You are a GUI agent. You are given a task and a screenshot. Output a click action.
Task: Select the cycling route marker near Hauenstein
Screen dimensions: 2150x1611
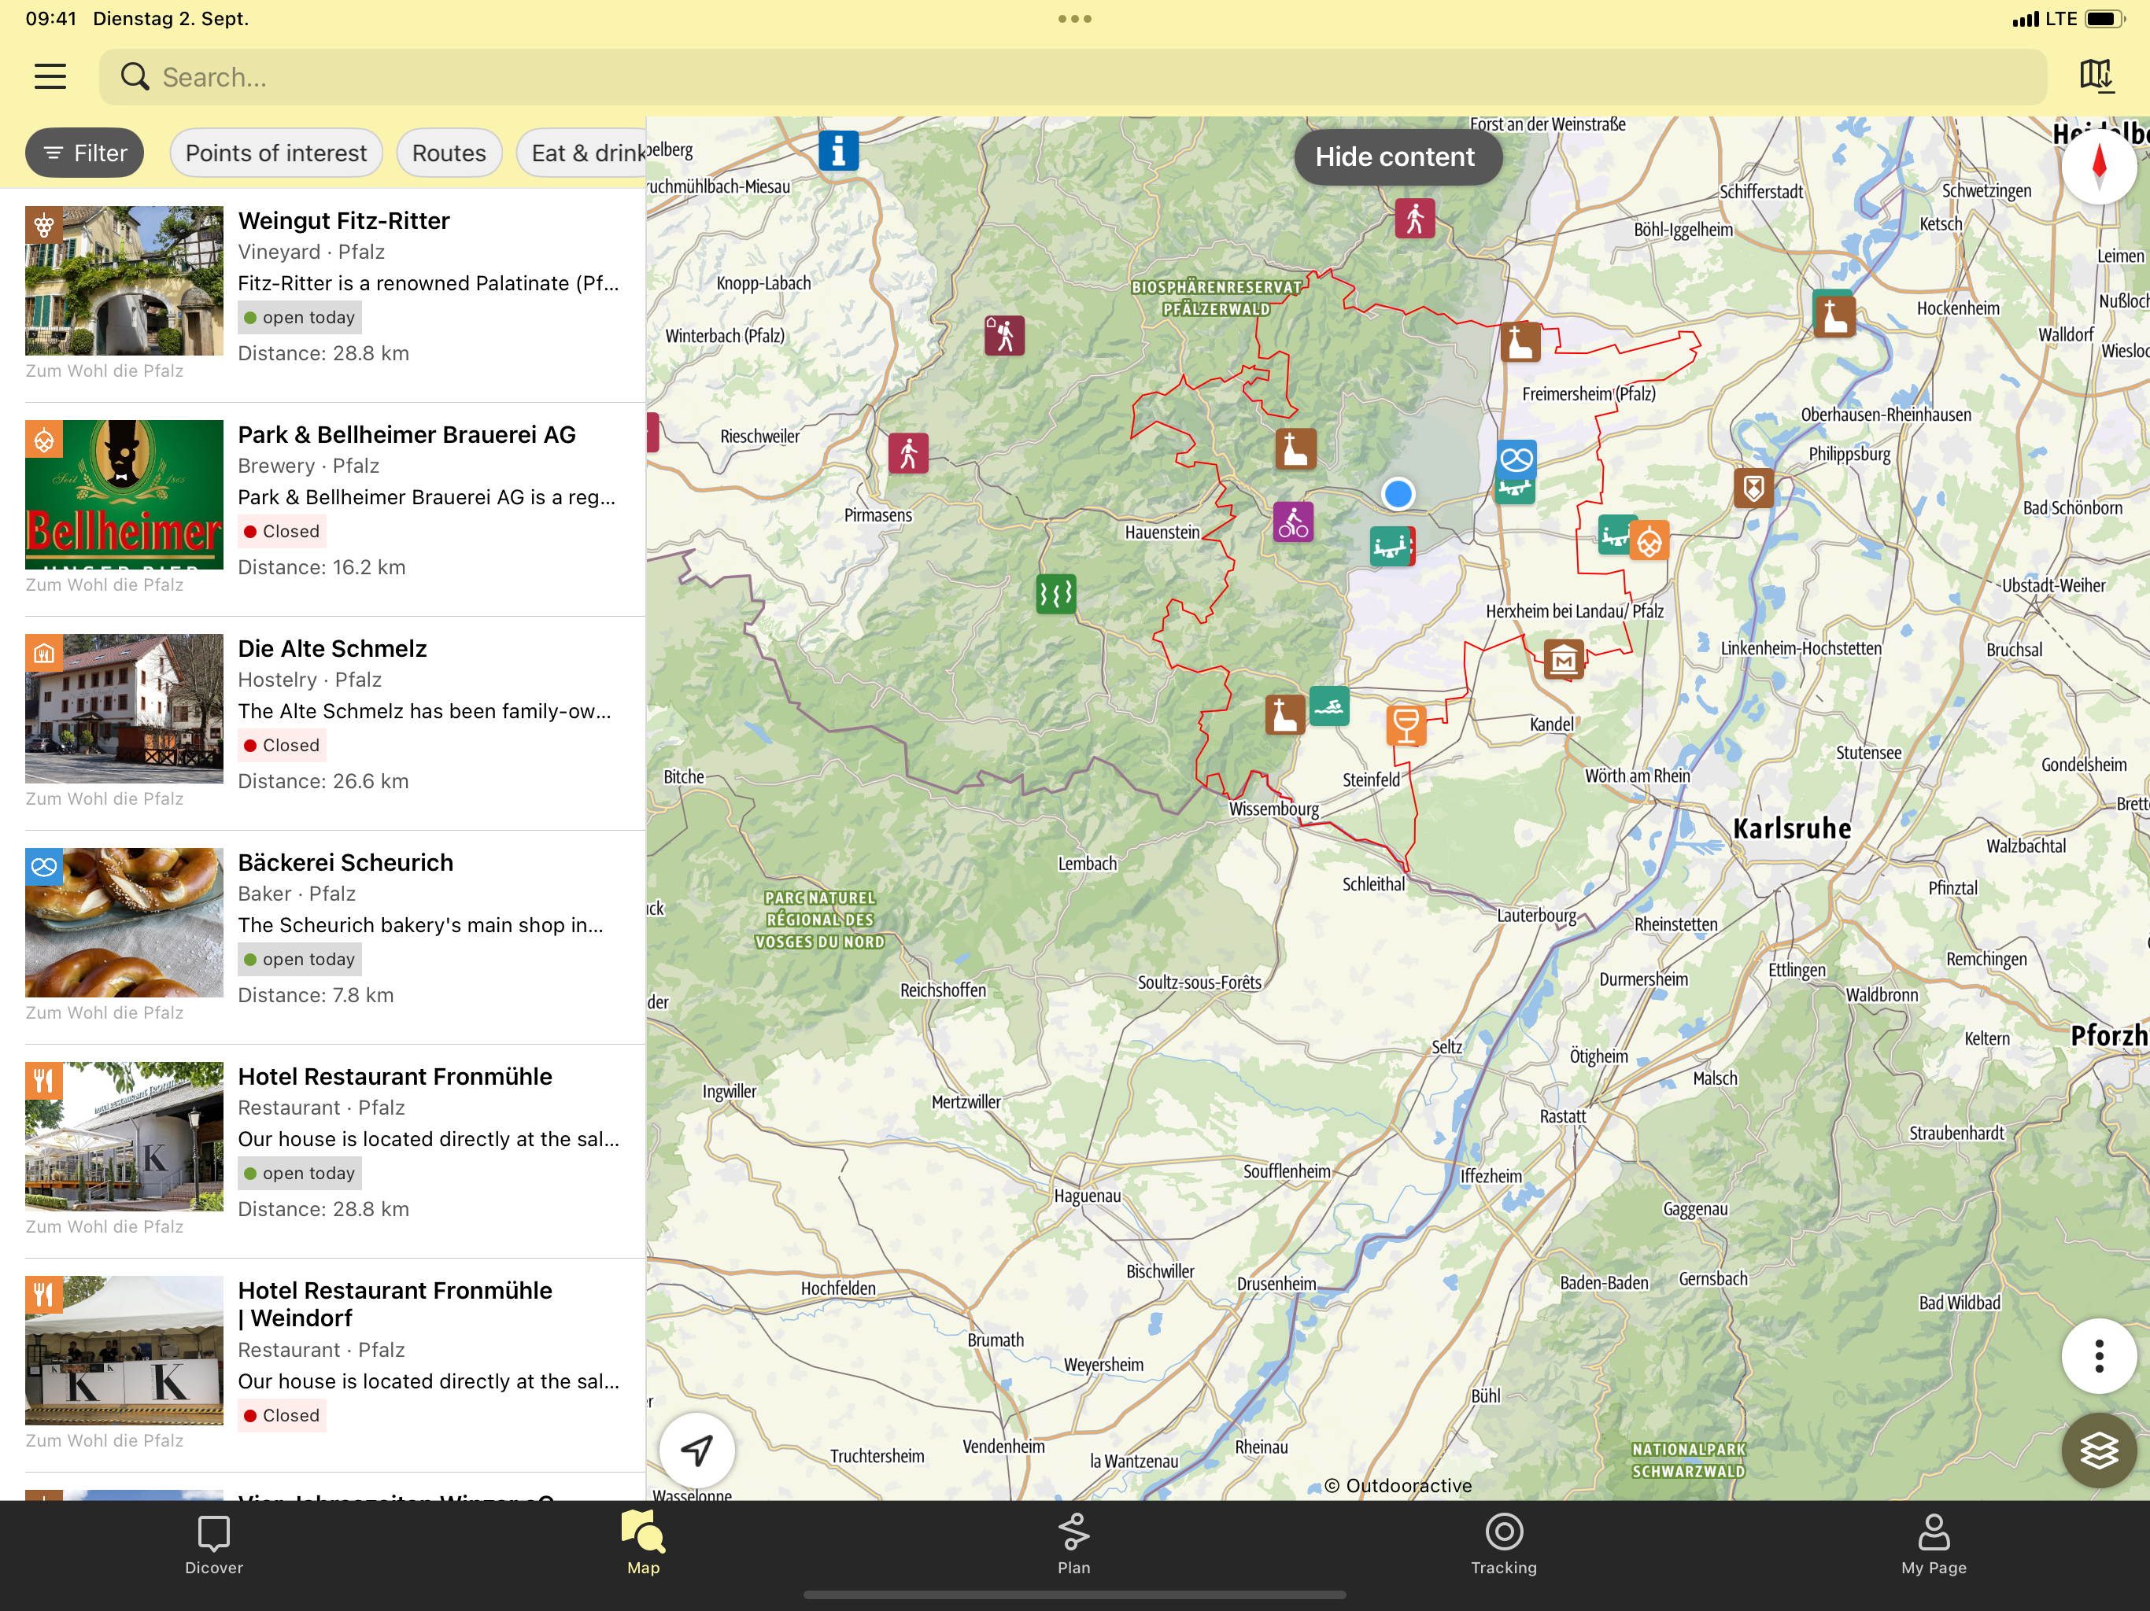point(1293,522)
